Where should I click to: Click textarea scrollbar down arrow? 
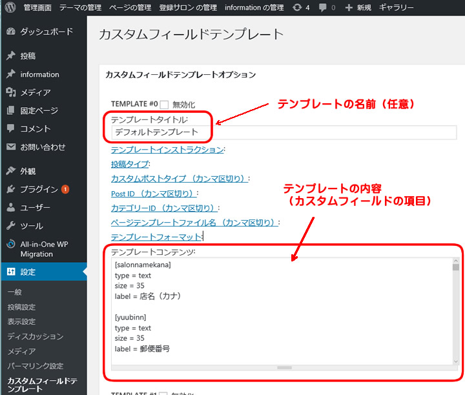(456, 361)
